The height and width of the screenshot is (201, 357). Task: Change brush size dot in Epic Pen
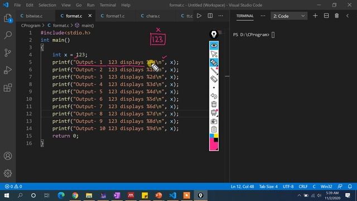(x=214, y=88)
